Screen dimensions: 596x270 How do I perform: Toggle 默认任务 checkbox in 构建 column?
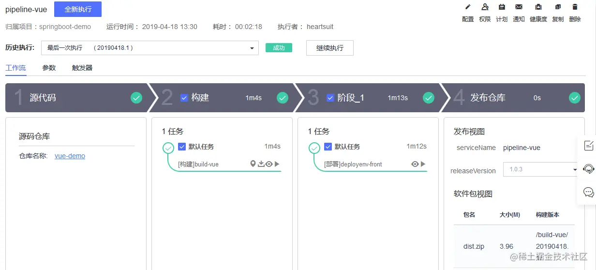[182, 147]
